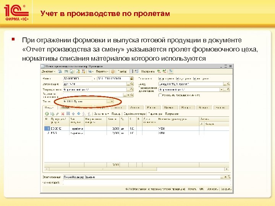Move row down with blue arrow icon
Screen dimensions: 275x206
tap(79, 114)
